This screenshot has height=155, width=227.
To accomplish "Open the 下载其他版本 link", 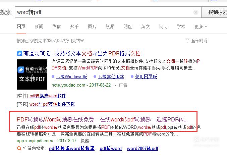I will point(111,76).
